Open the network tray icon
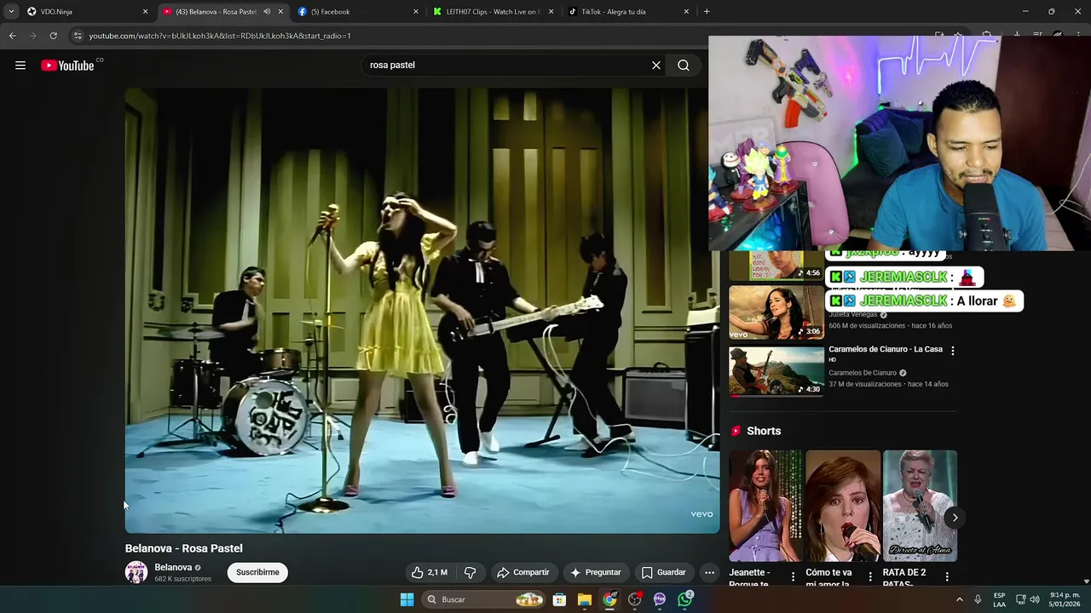Screen dimensions: 1091x613 [x=1020, y=599]
